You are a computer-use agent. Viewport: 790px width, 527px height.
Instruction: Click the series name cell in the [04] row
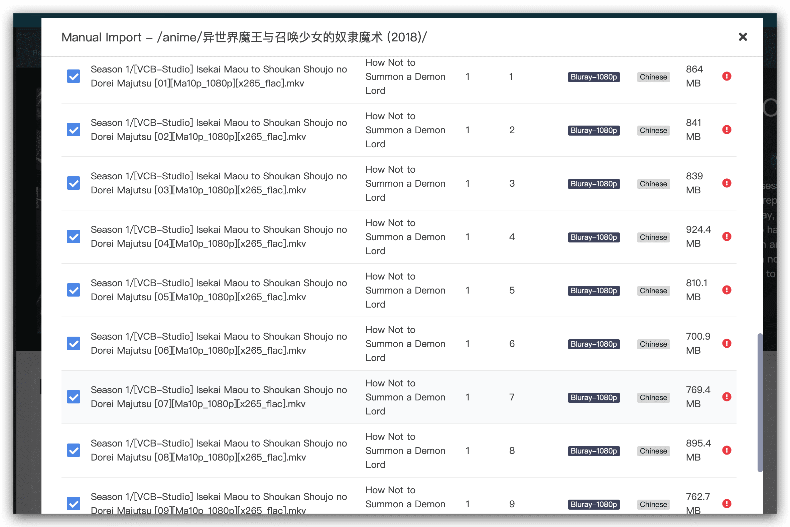[405, 237]
